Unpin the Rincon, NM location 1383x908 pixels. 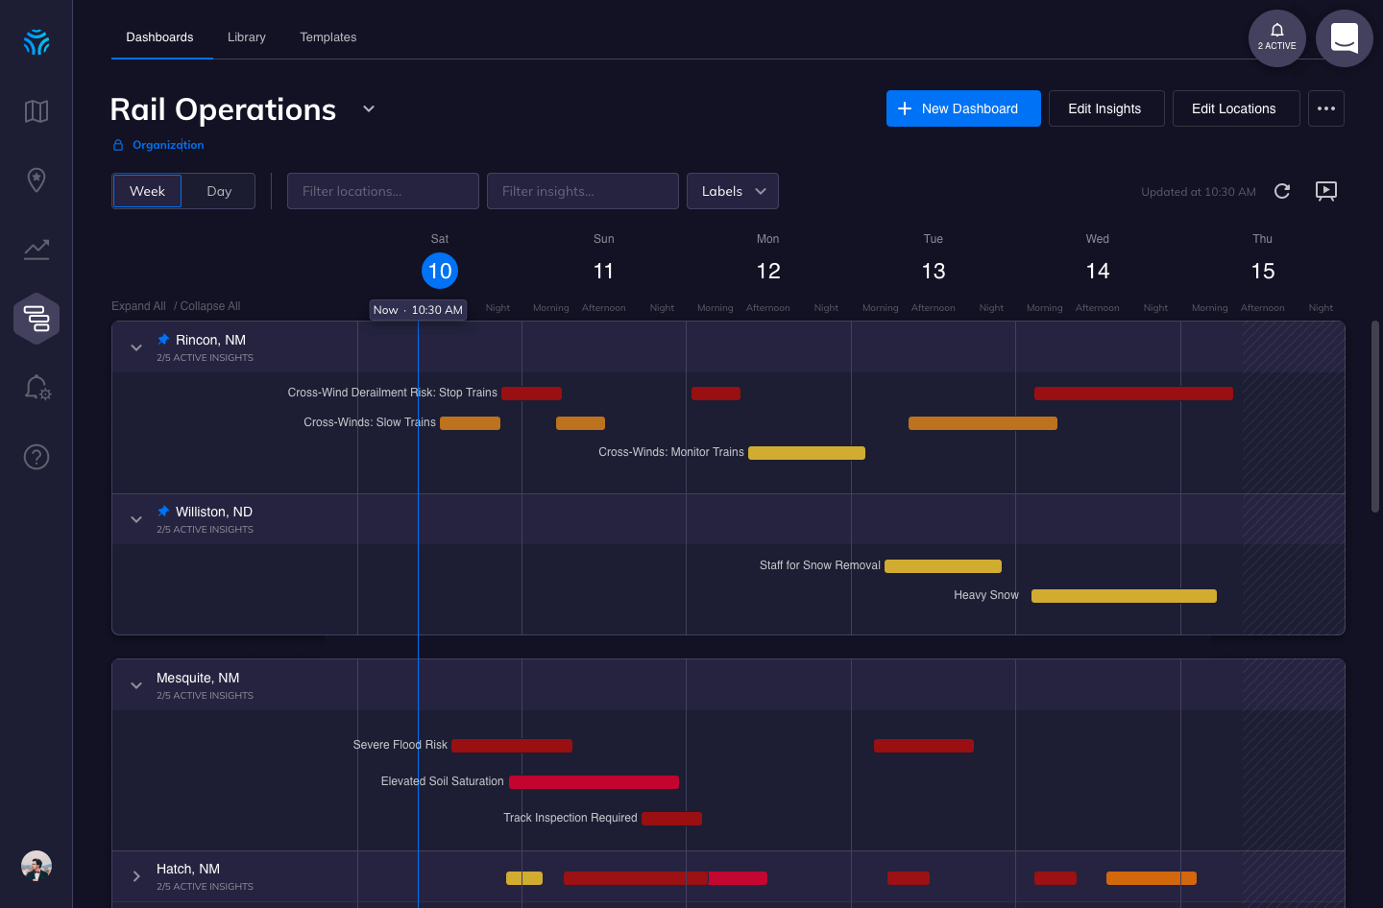click(x=163, y=340)
